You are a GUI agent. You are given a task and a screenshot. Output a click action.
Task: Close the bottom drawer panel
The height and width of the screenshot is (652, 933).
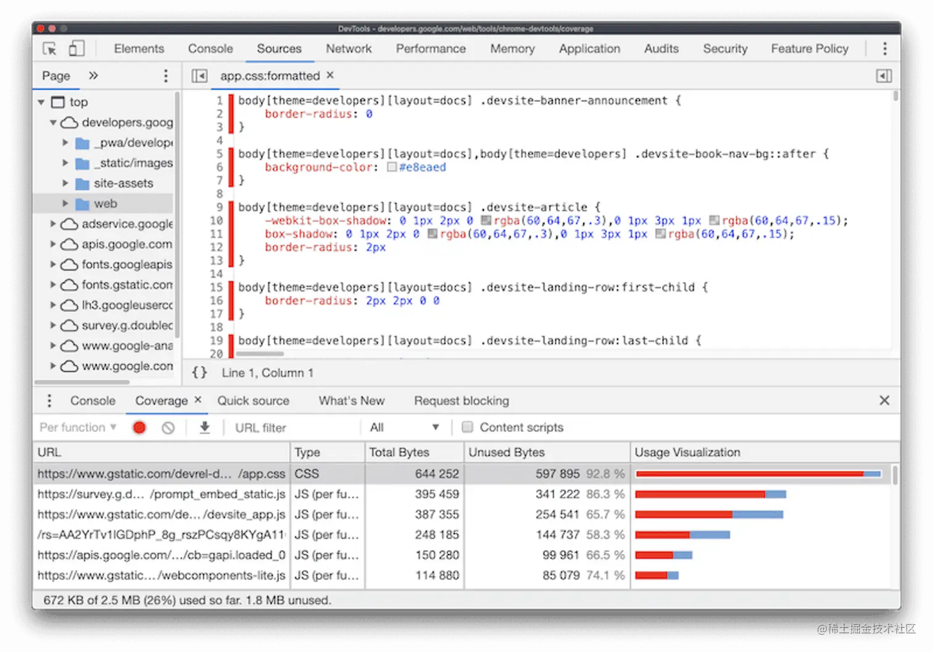[x=884, y=400]
